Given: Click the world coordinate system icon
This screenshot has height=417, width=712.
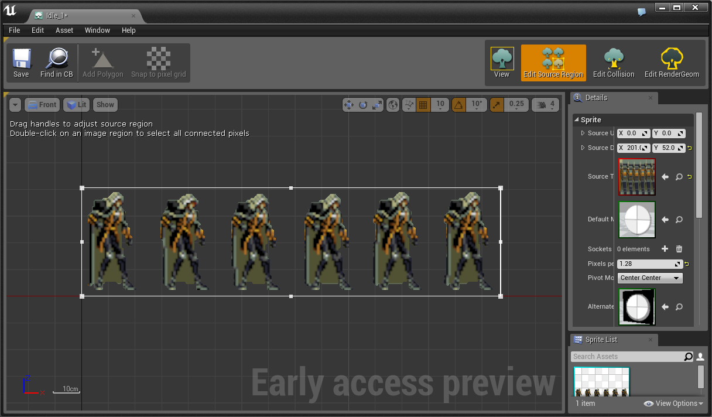Looking at the screenshot, I should 393,104.
